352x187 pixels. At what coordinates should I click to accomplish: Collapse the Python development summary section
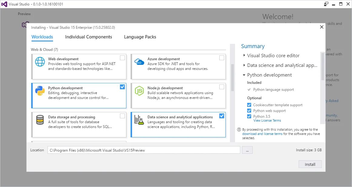244,75
